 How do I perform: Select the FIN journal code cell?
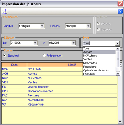(14, 87)
